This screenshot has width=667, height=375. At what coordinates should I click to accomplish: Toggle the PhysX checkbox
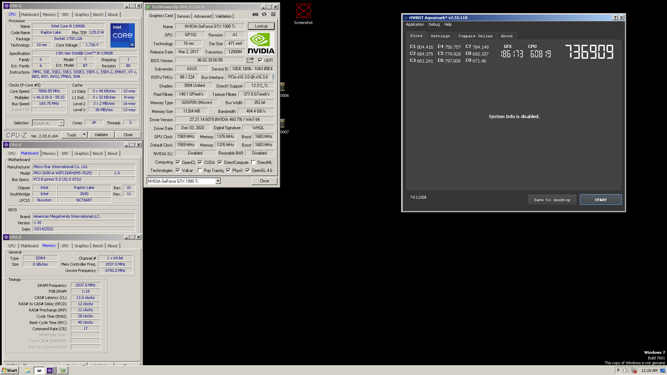point(228,170)
